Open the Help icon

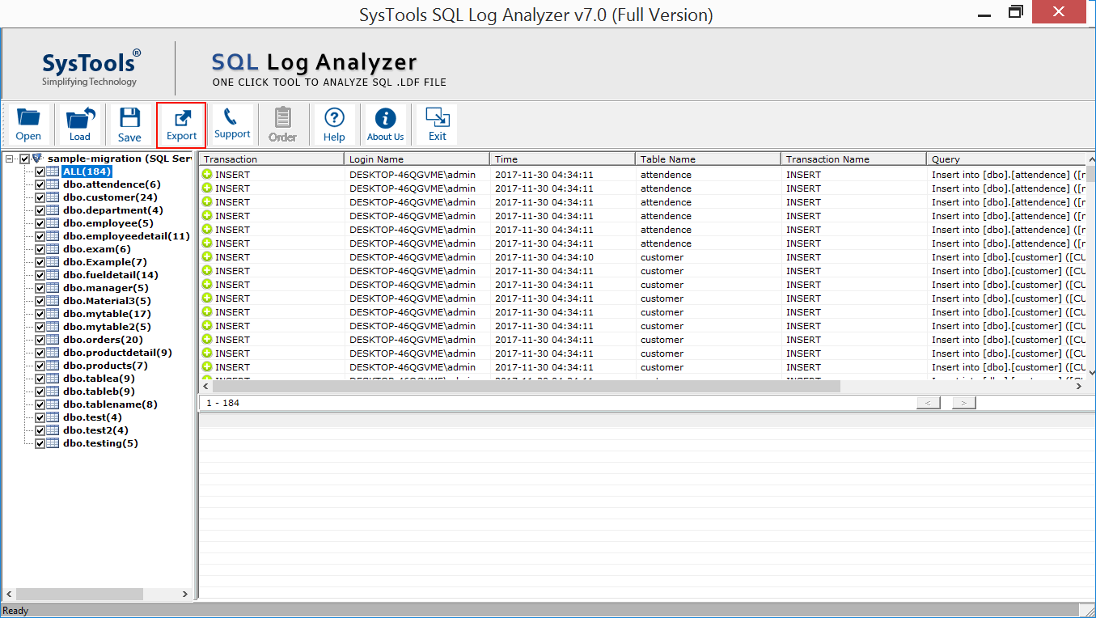click(333, 123)
